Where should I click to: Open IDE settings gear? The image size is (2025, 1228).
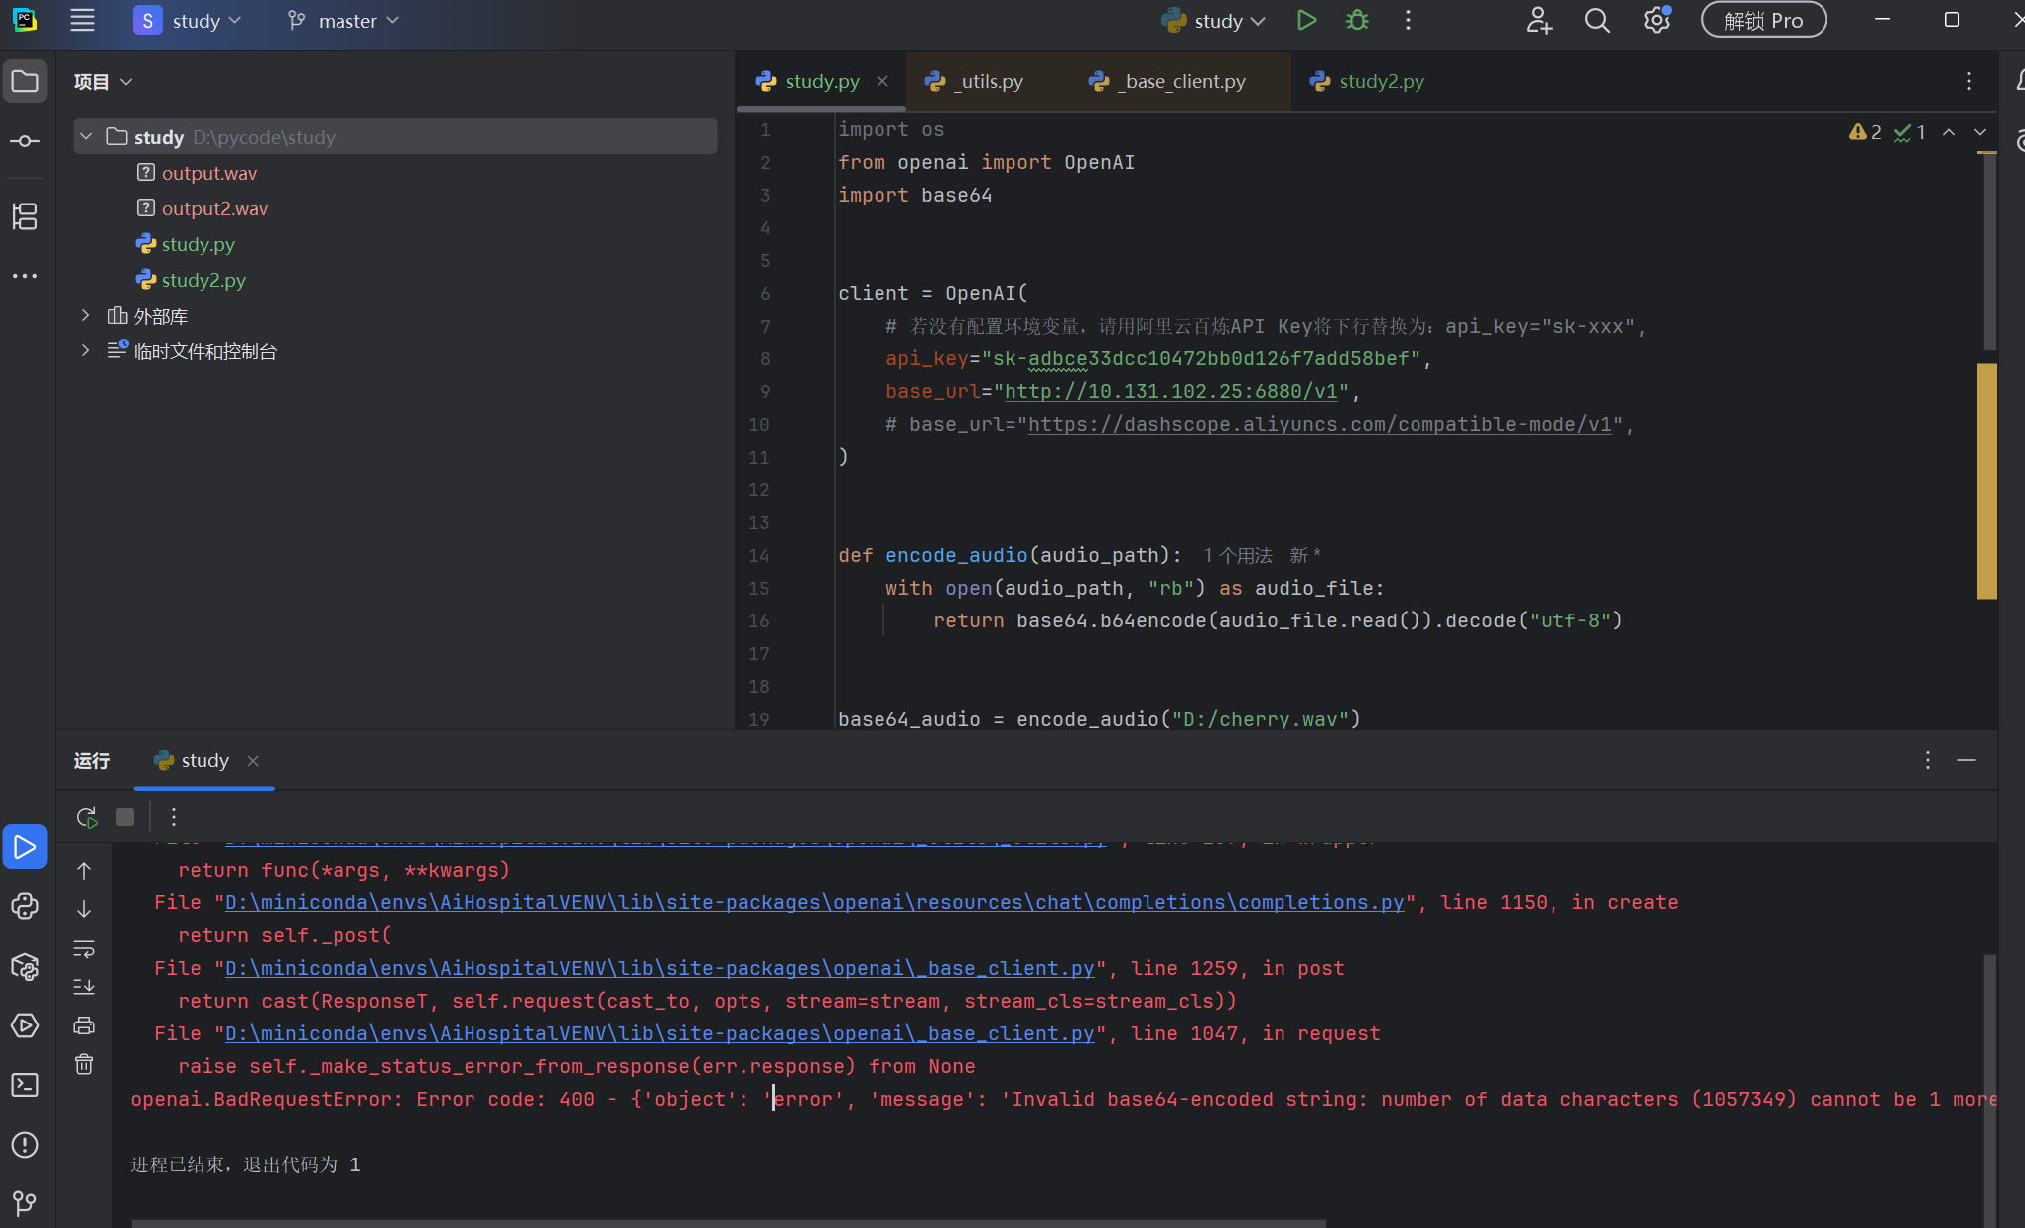tap(1657, 21)
